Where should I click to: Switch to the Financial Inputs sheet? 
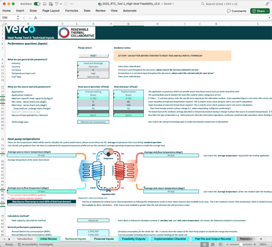[104, 239]
